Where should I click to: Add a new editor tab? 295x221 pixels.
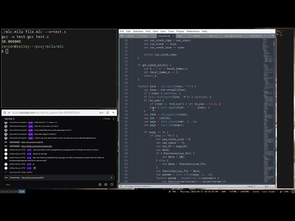click(x=270, y=36)
